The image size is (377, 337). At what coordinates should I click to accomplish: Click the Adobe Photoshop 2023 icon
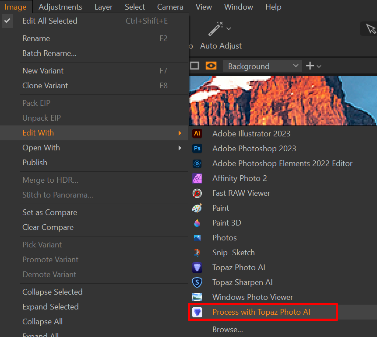197,148
